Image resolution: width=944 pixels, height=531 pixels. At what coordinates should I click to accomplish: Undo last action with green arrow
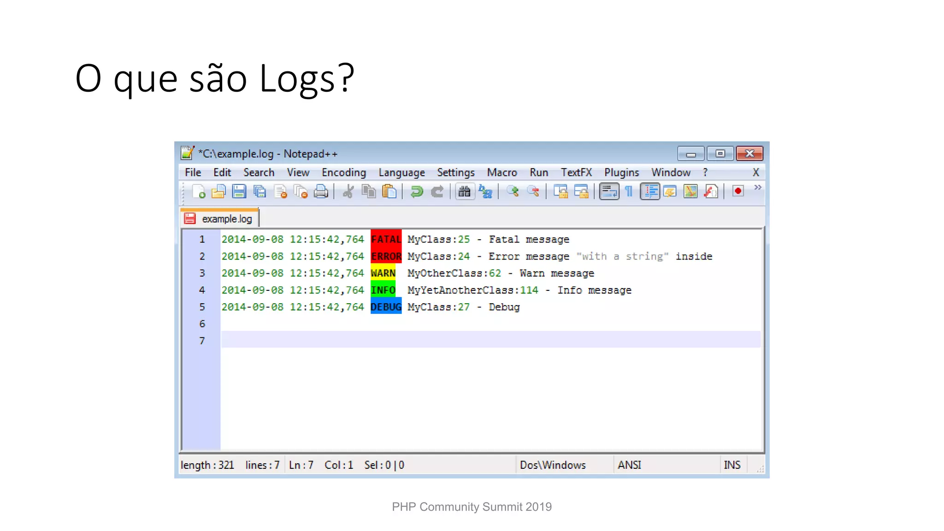(417, 191)
